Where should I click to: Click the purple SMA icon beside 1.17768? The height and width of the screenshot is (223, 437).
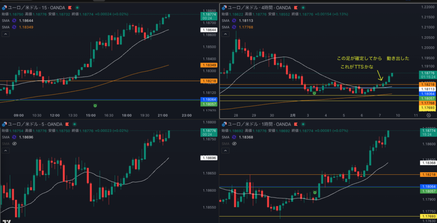click(x=234, y=26)
